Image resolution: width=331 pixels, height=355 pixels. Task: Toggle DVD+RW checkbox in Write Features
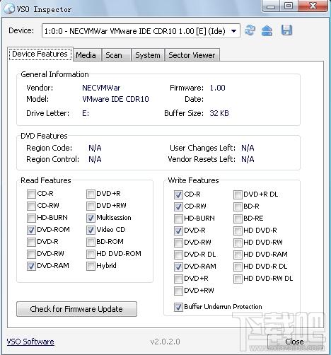[178, 291]
